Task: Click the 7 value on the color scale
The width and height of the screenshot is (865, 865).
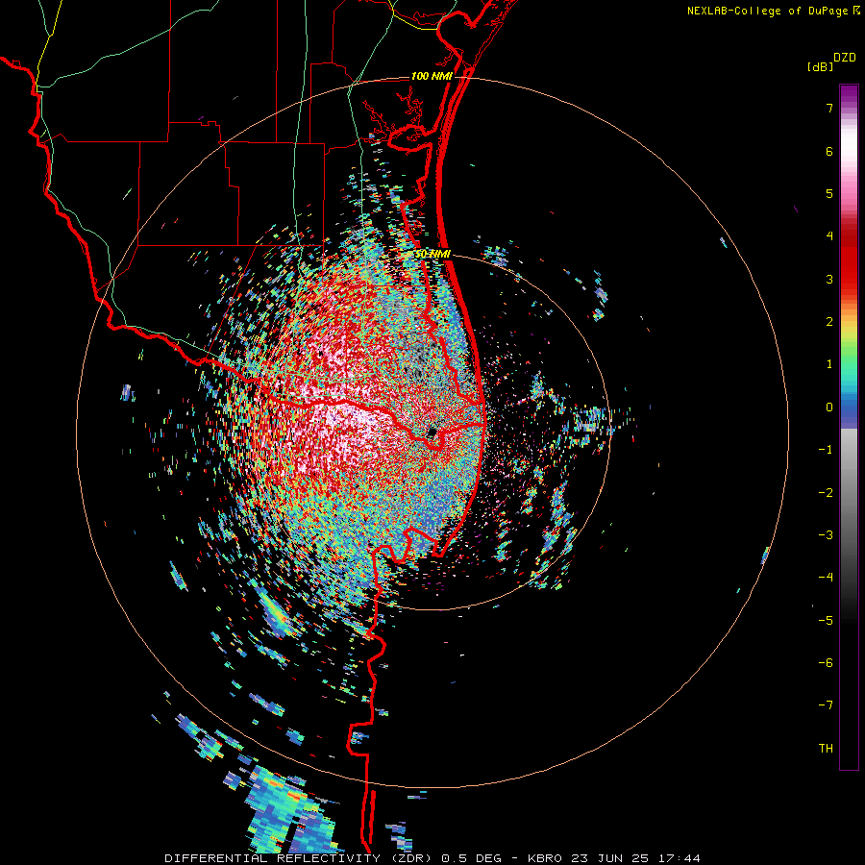Action: click(x=829, y=108)
